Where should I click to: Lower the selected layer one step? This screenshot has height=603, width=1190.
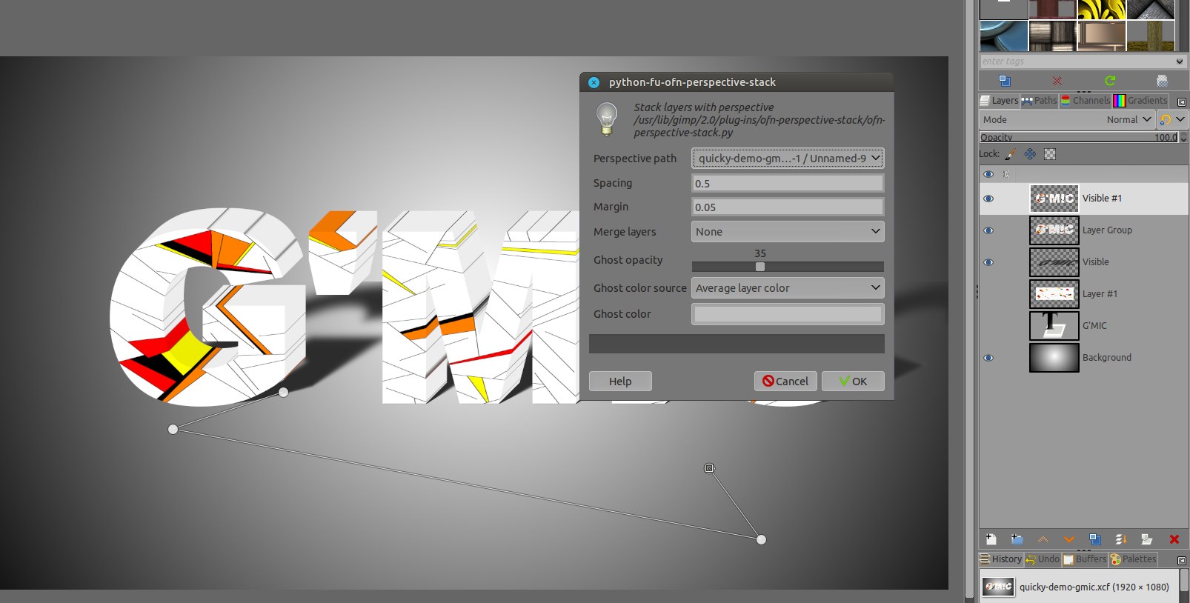[x=1068, y=539]
